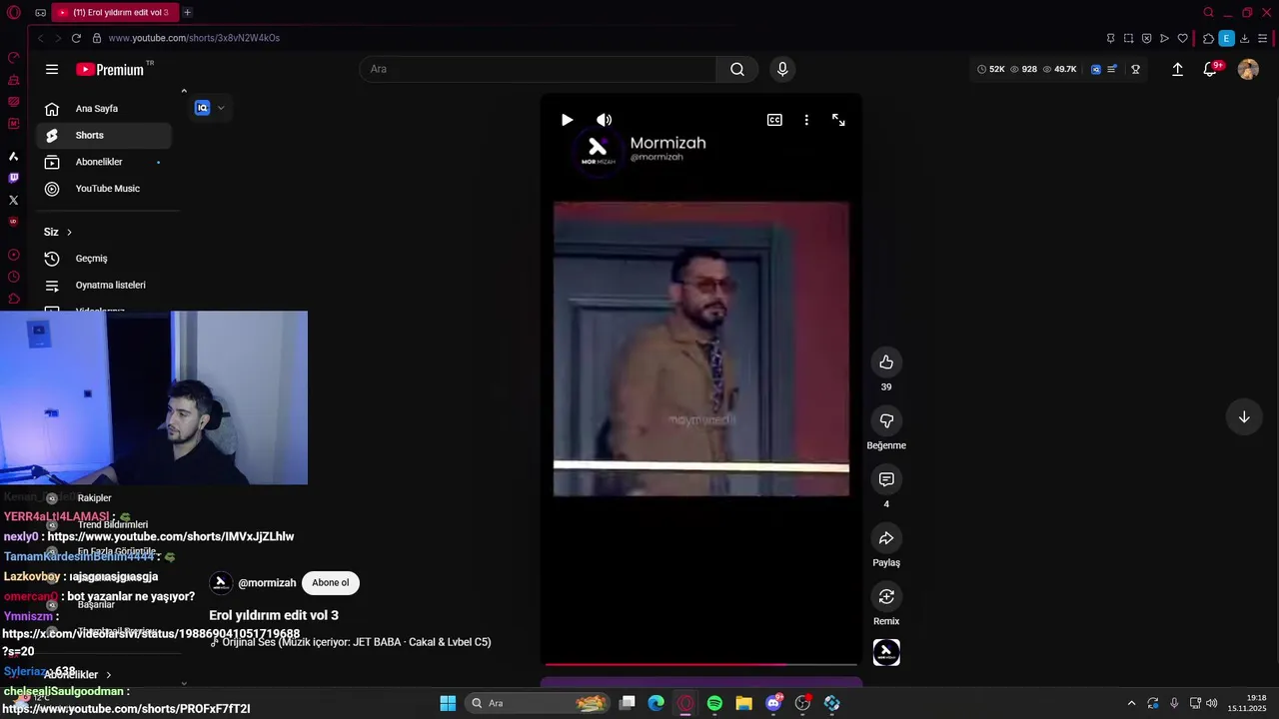This screenshot has height=719, width=1279.
Task: Expand Abonelikler section chevron
Action: pyautogui.click(x=108, y=675)
